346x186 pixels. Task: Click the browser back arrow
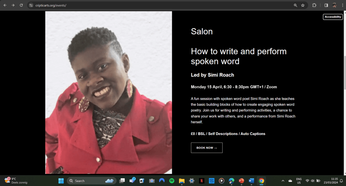click(5, 5)
